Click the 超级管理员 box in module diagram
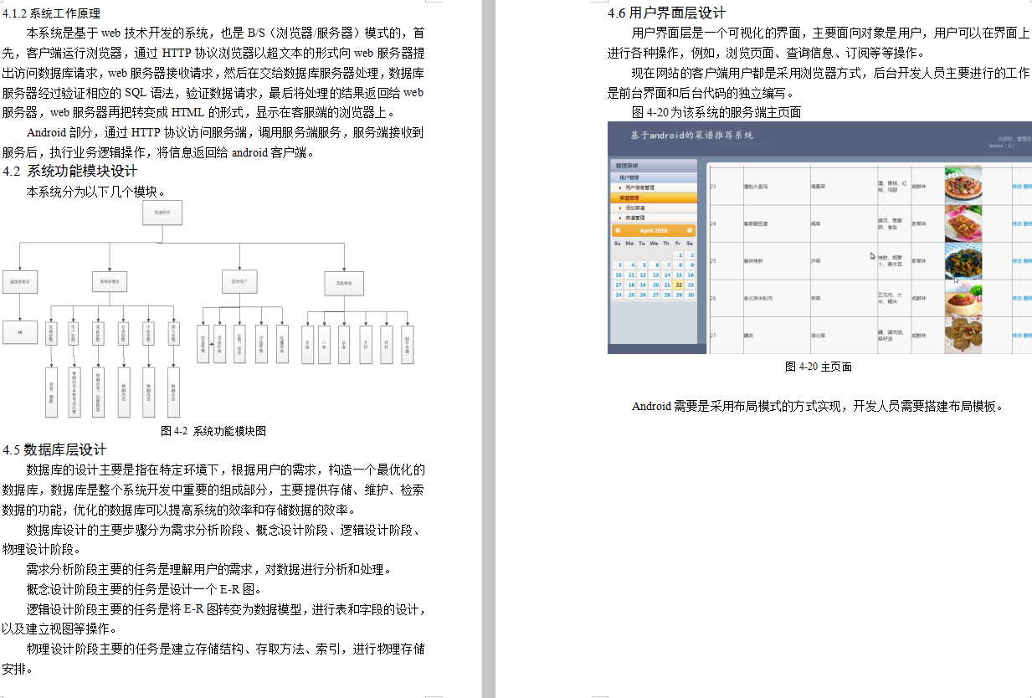This screenshot has width=1032, height=698. pyautogui.click(x=20, y=283)
